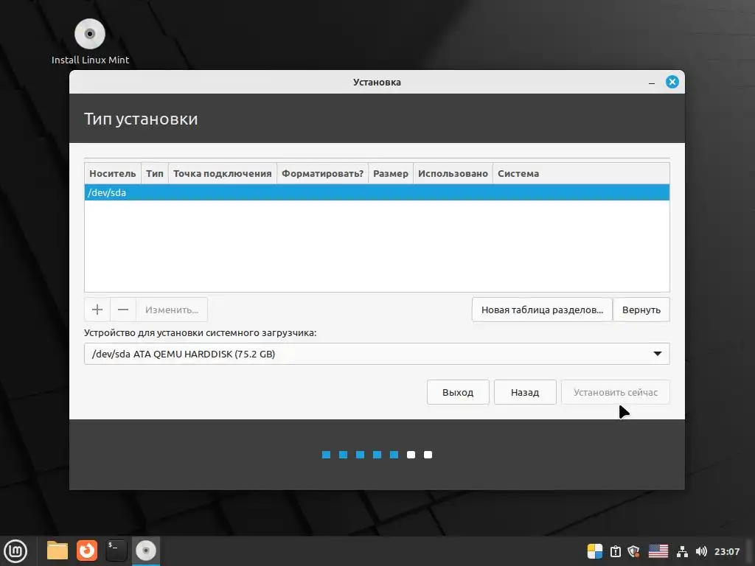
Task: Click the Изменить... button
Action: pos(172,310)
